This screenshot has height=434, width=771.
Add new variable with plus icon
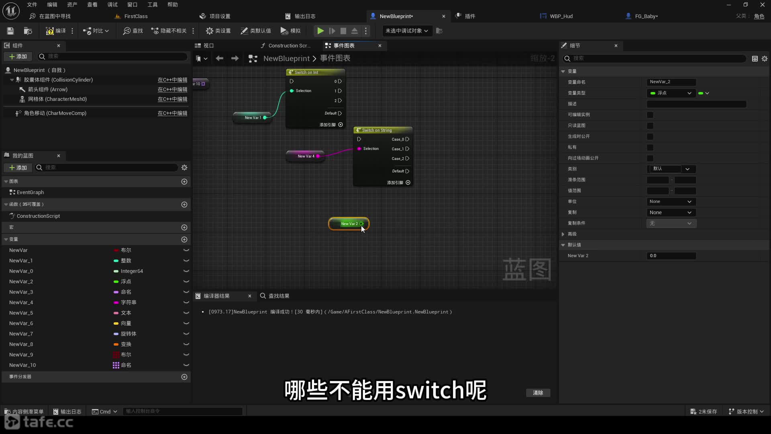[184, 240]
